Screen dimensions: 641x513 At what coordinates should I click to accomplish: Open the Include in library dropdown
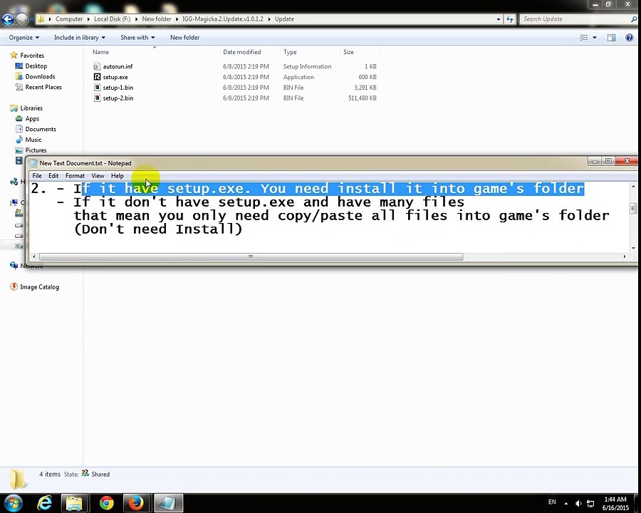80,38
